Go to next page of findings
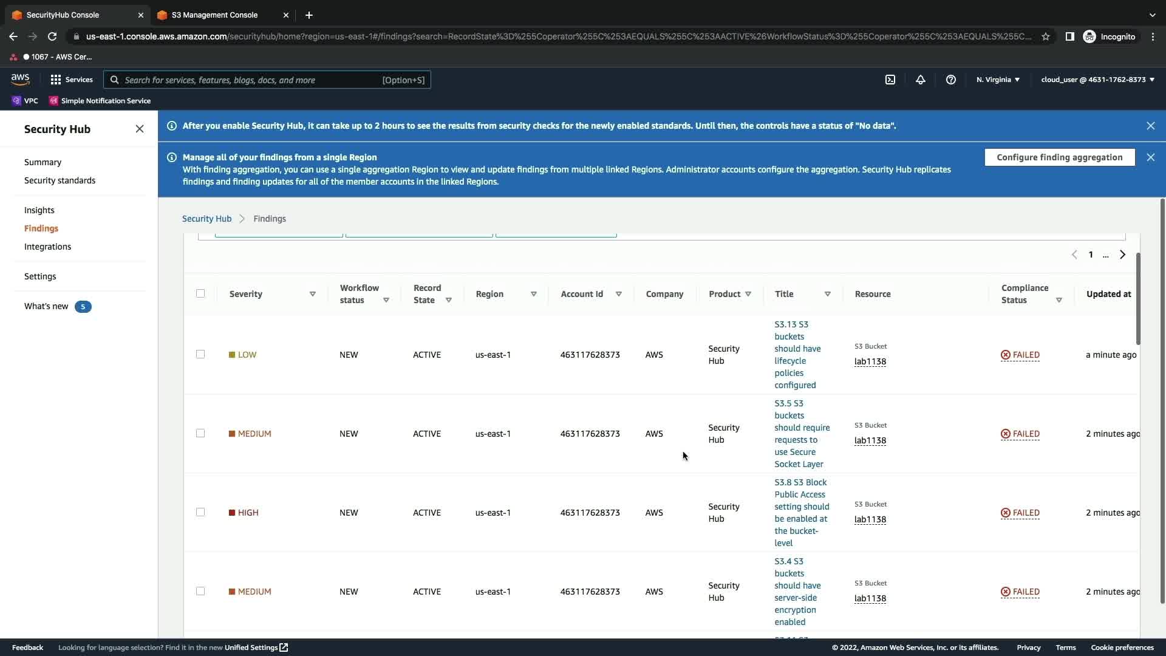 click(1122, 255)
